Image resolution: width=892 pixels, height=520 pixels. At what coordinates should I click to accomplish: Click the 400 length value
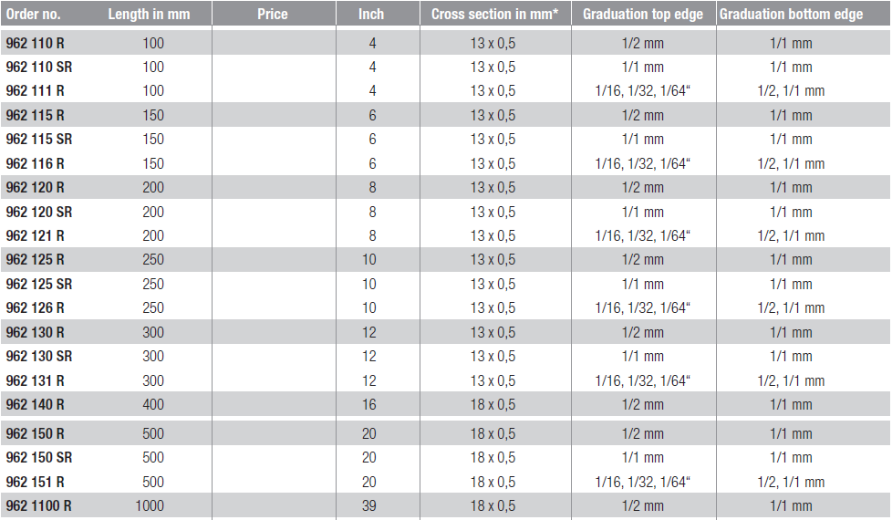point(153,404)
